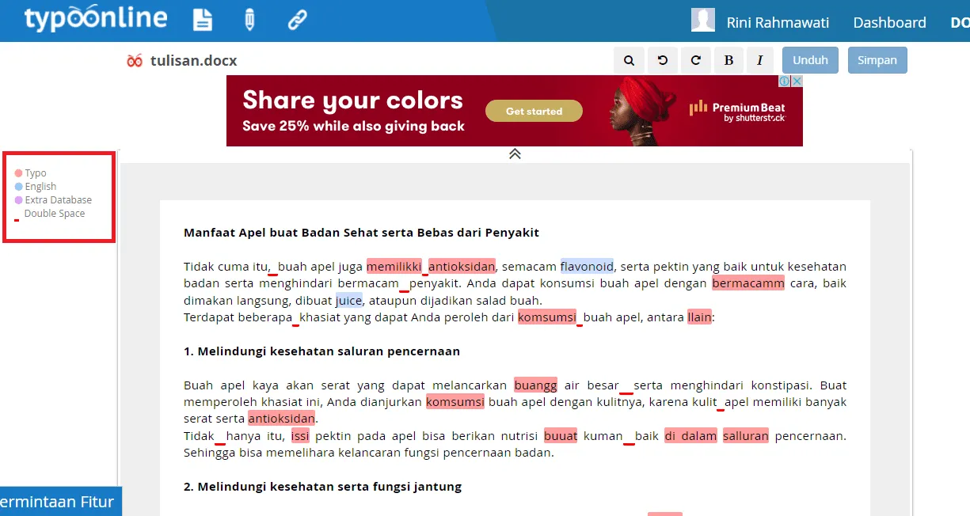Click the glasses icon beside tulisan.docx

[135, 61]
